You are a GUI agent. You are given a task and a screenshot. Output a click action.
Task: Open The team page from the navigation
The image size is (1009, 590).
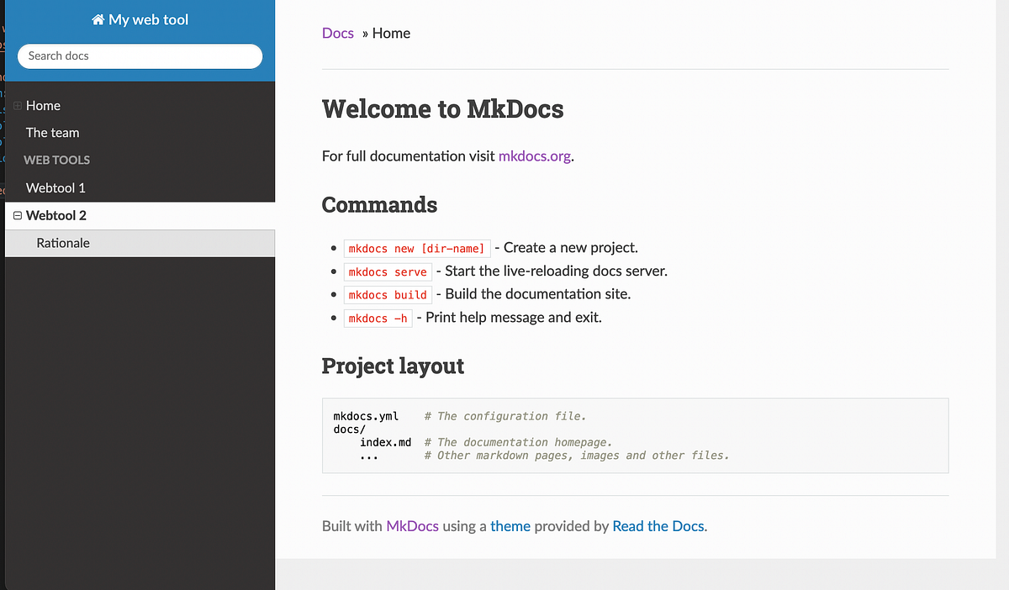52,133
